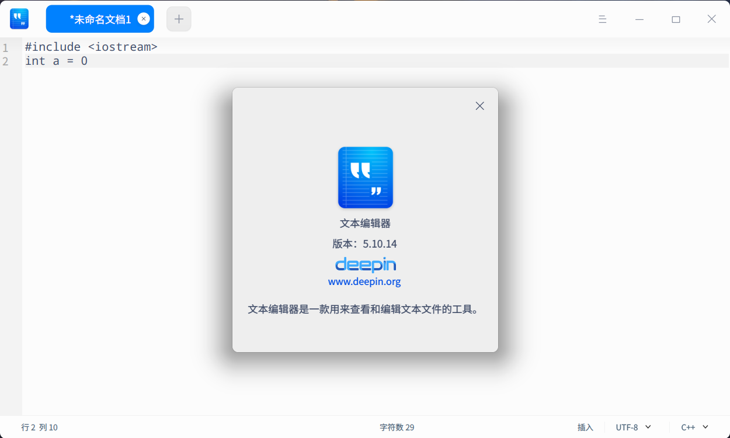Click the deepin logo in the dialog
Image resolution: width=730 pixels, height=438 pixels.
[365, 264]
